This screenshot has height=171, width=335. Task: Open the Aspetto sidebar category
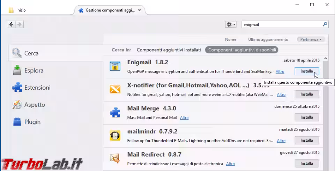55,105
